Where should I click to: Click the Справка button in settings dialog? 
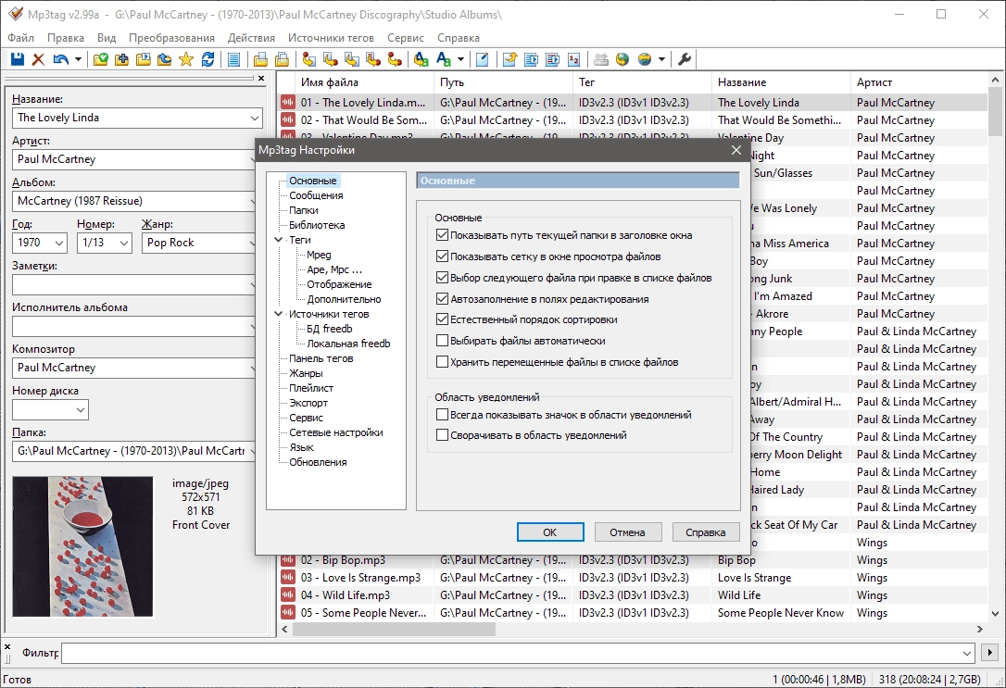(705, 532)
